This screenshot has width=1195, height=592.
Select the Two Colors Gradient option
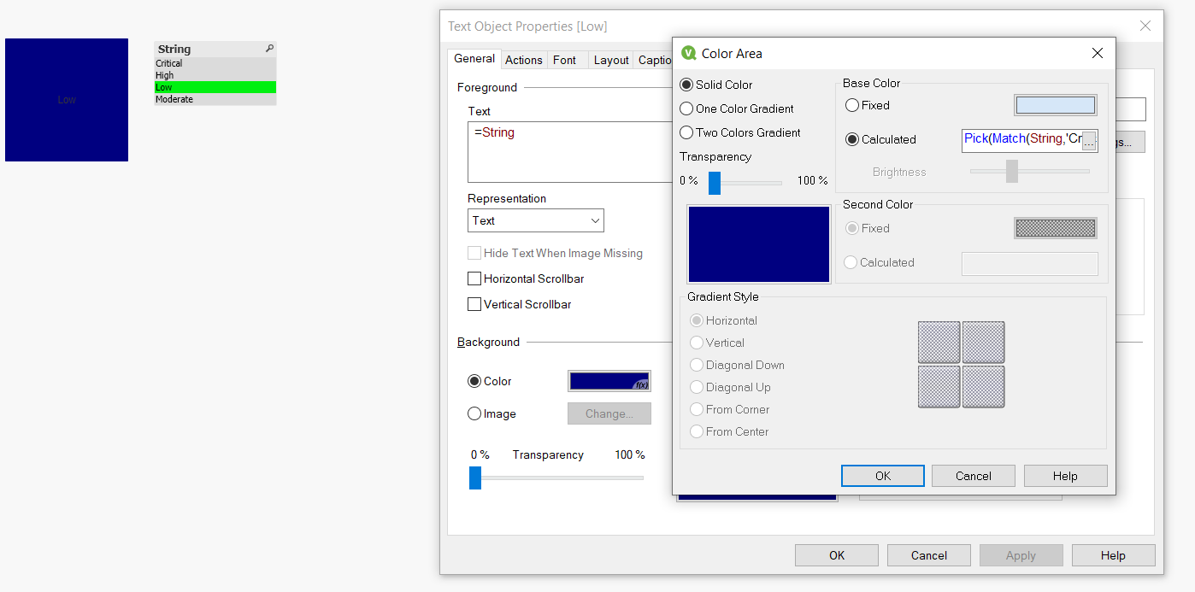[686, 132]
